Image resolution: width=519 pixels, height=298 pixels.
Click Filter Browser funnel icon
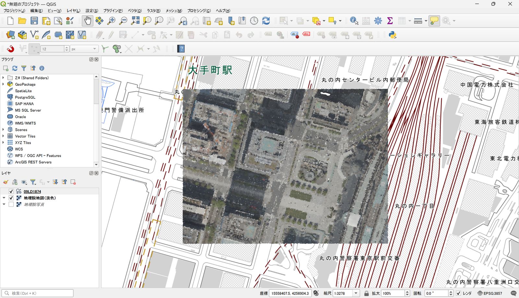tap(24, 68)
